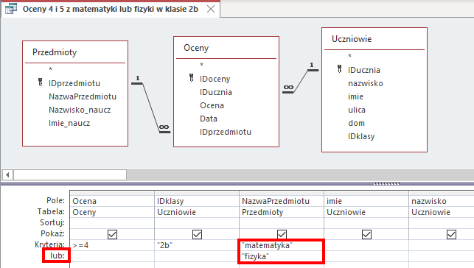Select IDucznia field in Uczniowie table
474x268 pixels.
coord(364,70)
